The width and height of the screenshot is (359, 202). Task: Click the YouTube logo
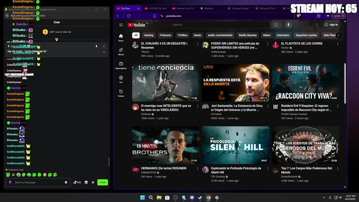pos(137,25)
